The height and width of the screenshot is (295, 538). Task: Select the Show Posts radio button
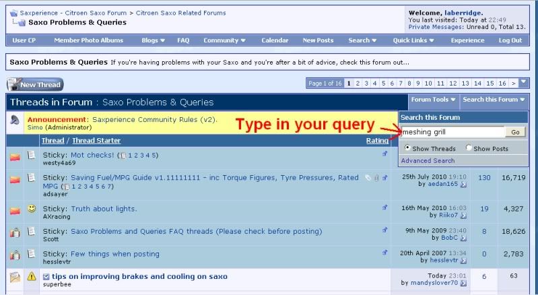(x=469, y=148)
